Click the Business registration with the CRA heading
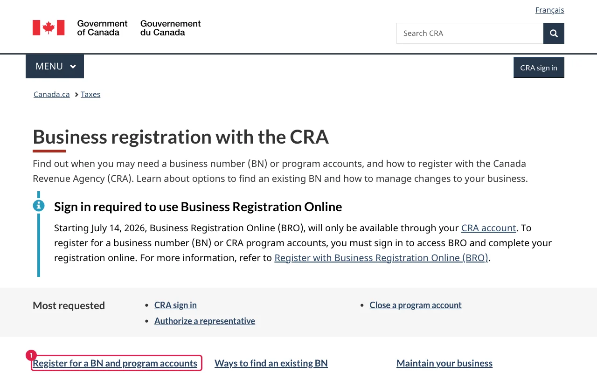597x373 pixels. pos(180,137)
